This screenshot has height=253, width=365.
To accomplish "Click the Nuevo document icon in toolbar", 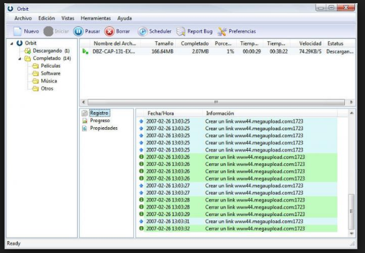I will (18, 31).
